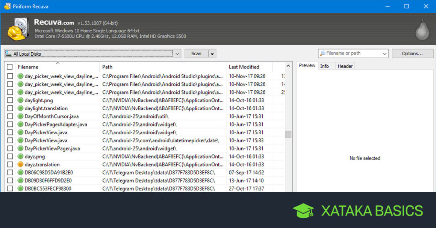This screenshot has width=436, height=228.
Task: Expand the All Local Disks dropdown
Action: coord(177,54)
